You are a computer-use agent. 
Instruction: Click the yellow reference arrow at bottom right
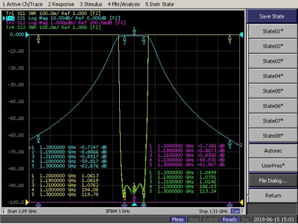(242, 202)
